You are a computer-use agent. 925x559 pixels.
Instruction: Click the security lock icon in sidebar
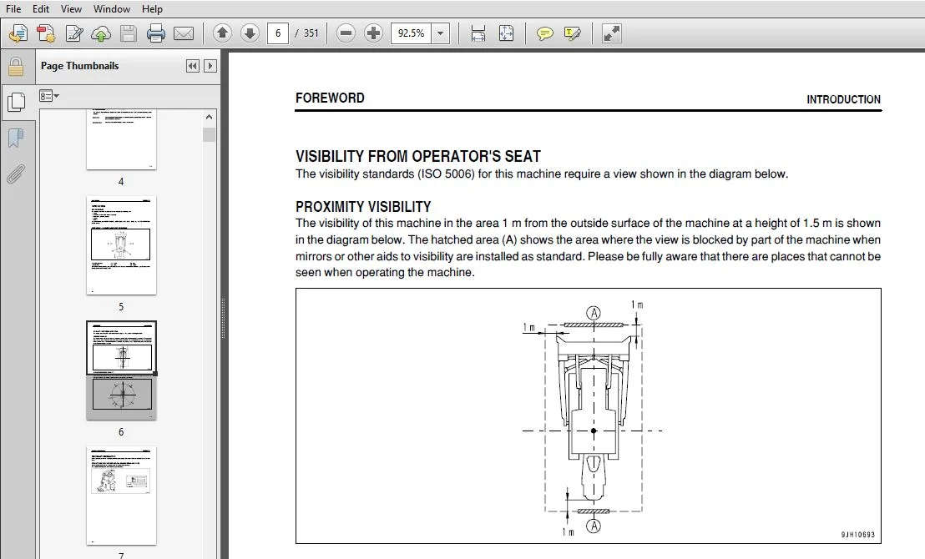pos(16,67)
